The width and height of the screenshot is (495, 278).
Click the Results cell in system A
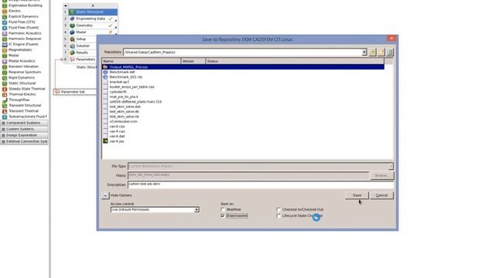tap(83, 53)
